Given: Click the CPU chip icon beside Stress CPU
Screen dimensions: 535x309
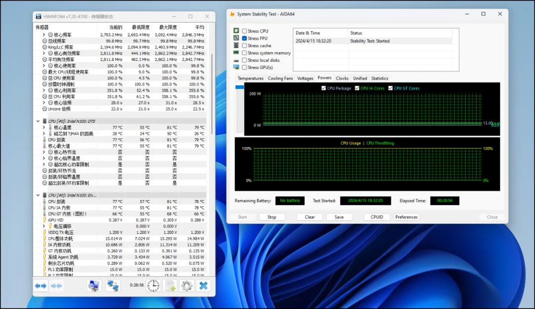Looking at the screenshot, I should pyautogui.click(x=236, y=31).
